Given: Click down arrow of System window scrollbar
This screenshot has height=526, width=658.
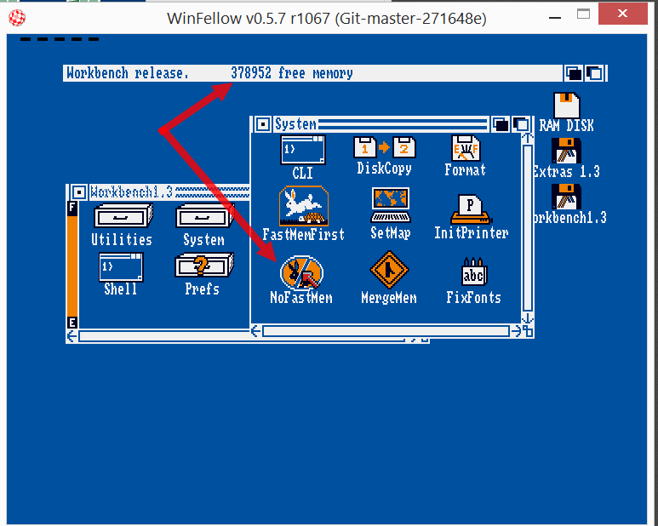Looking at the screenshot, I should pyautogui.click(x=528, y=318).
